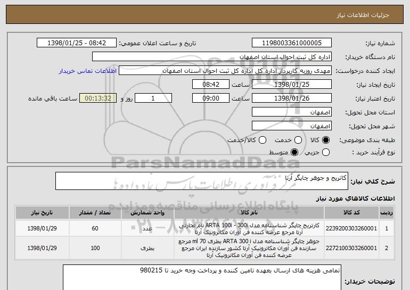
Task: Click the need date in row 1
Action: tap(42, 228)
